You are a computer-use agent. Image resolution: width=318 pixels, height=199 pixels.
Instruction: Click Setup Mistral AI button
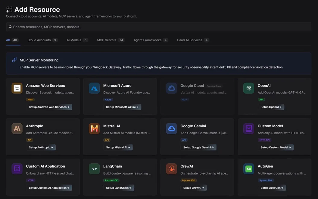(x=118, y=147)
